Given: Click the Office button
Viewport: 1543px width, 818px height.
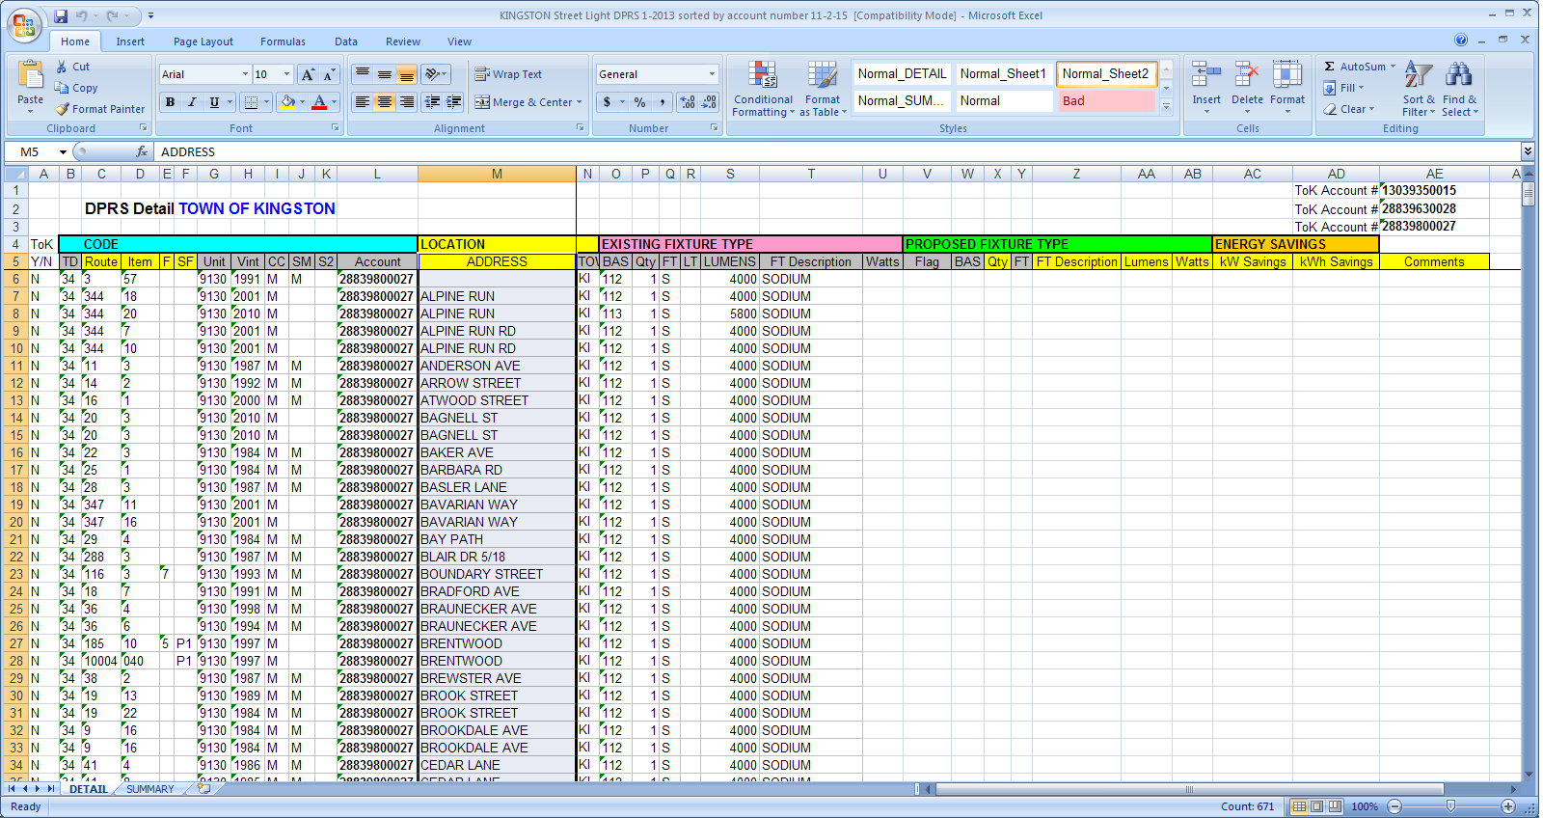Looking at the screenshot, I should tap(23, 24).
